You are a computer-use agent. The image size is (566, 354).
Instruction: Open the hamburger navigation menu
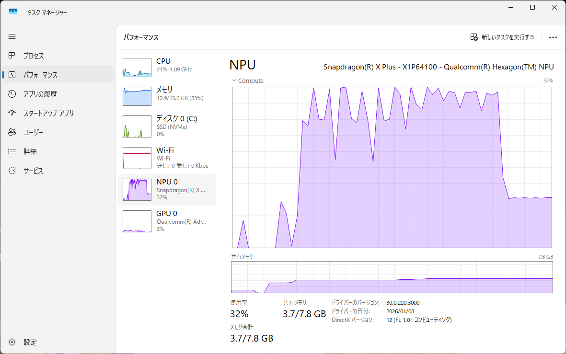[12, 36]
